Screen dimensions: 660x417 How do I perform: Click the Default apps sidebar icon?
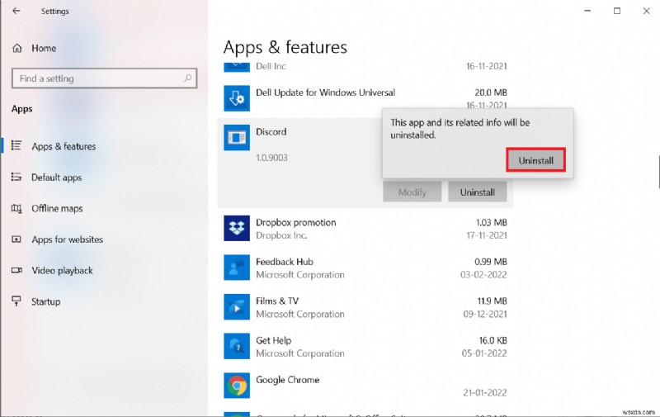[16, 177]
